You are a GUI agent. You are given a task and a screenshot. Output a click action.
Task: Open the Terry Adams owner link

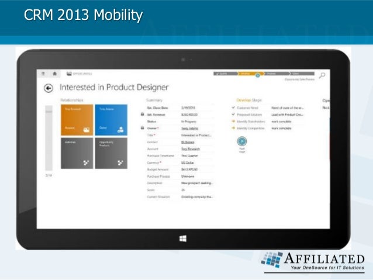[189, 128]
